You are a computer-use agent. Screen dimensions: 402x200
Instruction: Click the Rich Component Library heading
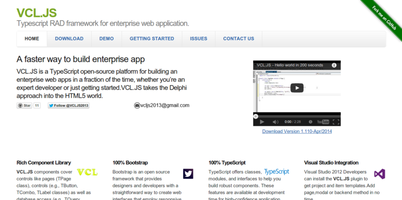[x=44, y=163]
